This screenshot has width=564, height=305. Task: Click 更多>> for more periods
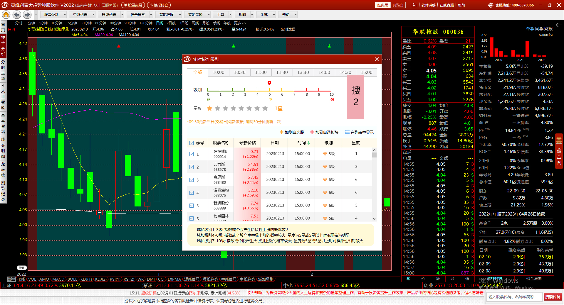[x=240, y=23]
